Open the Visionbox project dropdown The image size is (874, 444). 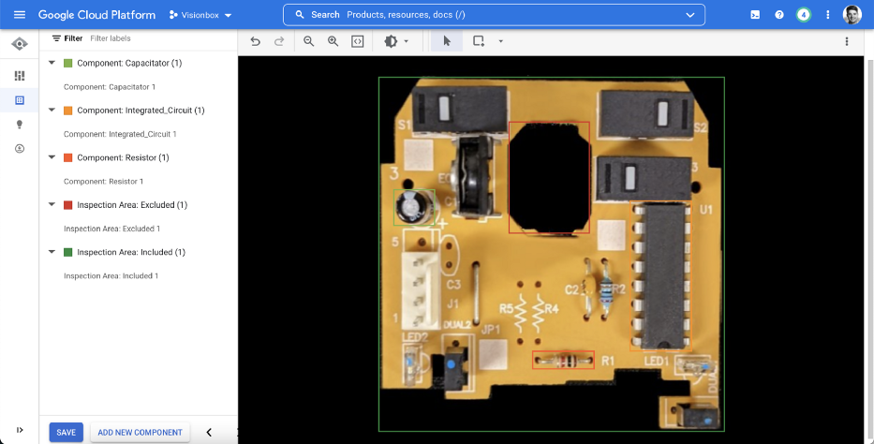point(200,15)
